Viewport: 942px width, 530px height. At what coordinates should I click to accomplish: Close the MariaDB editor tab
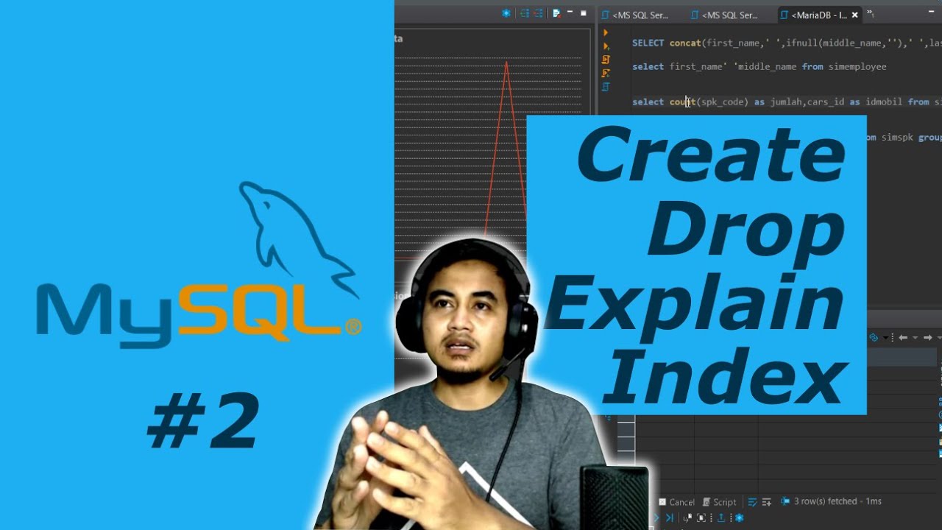(855, 15)
